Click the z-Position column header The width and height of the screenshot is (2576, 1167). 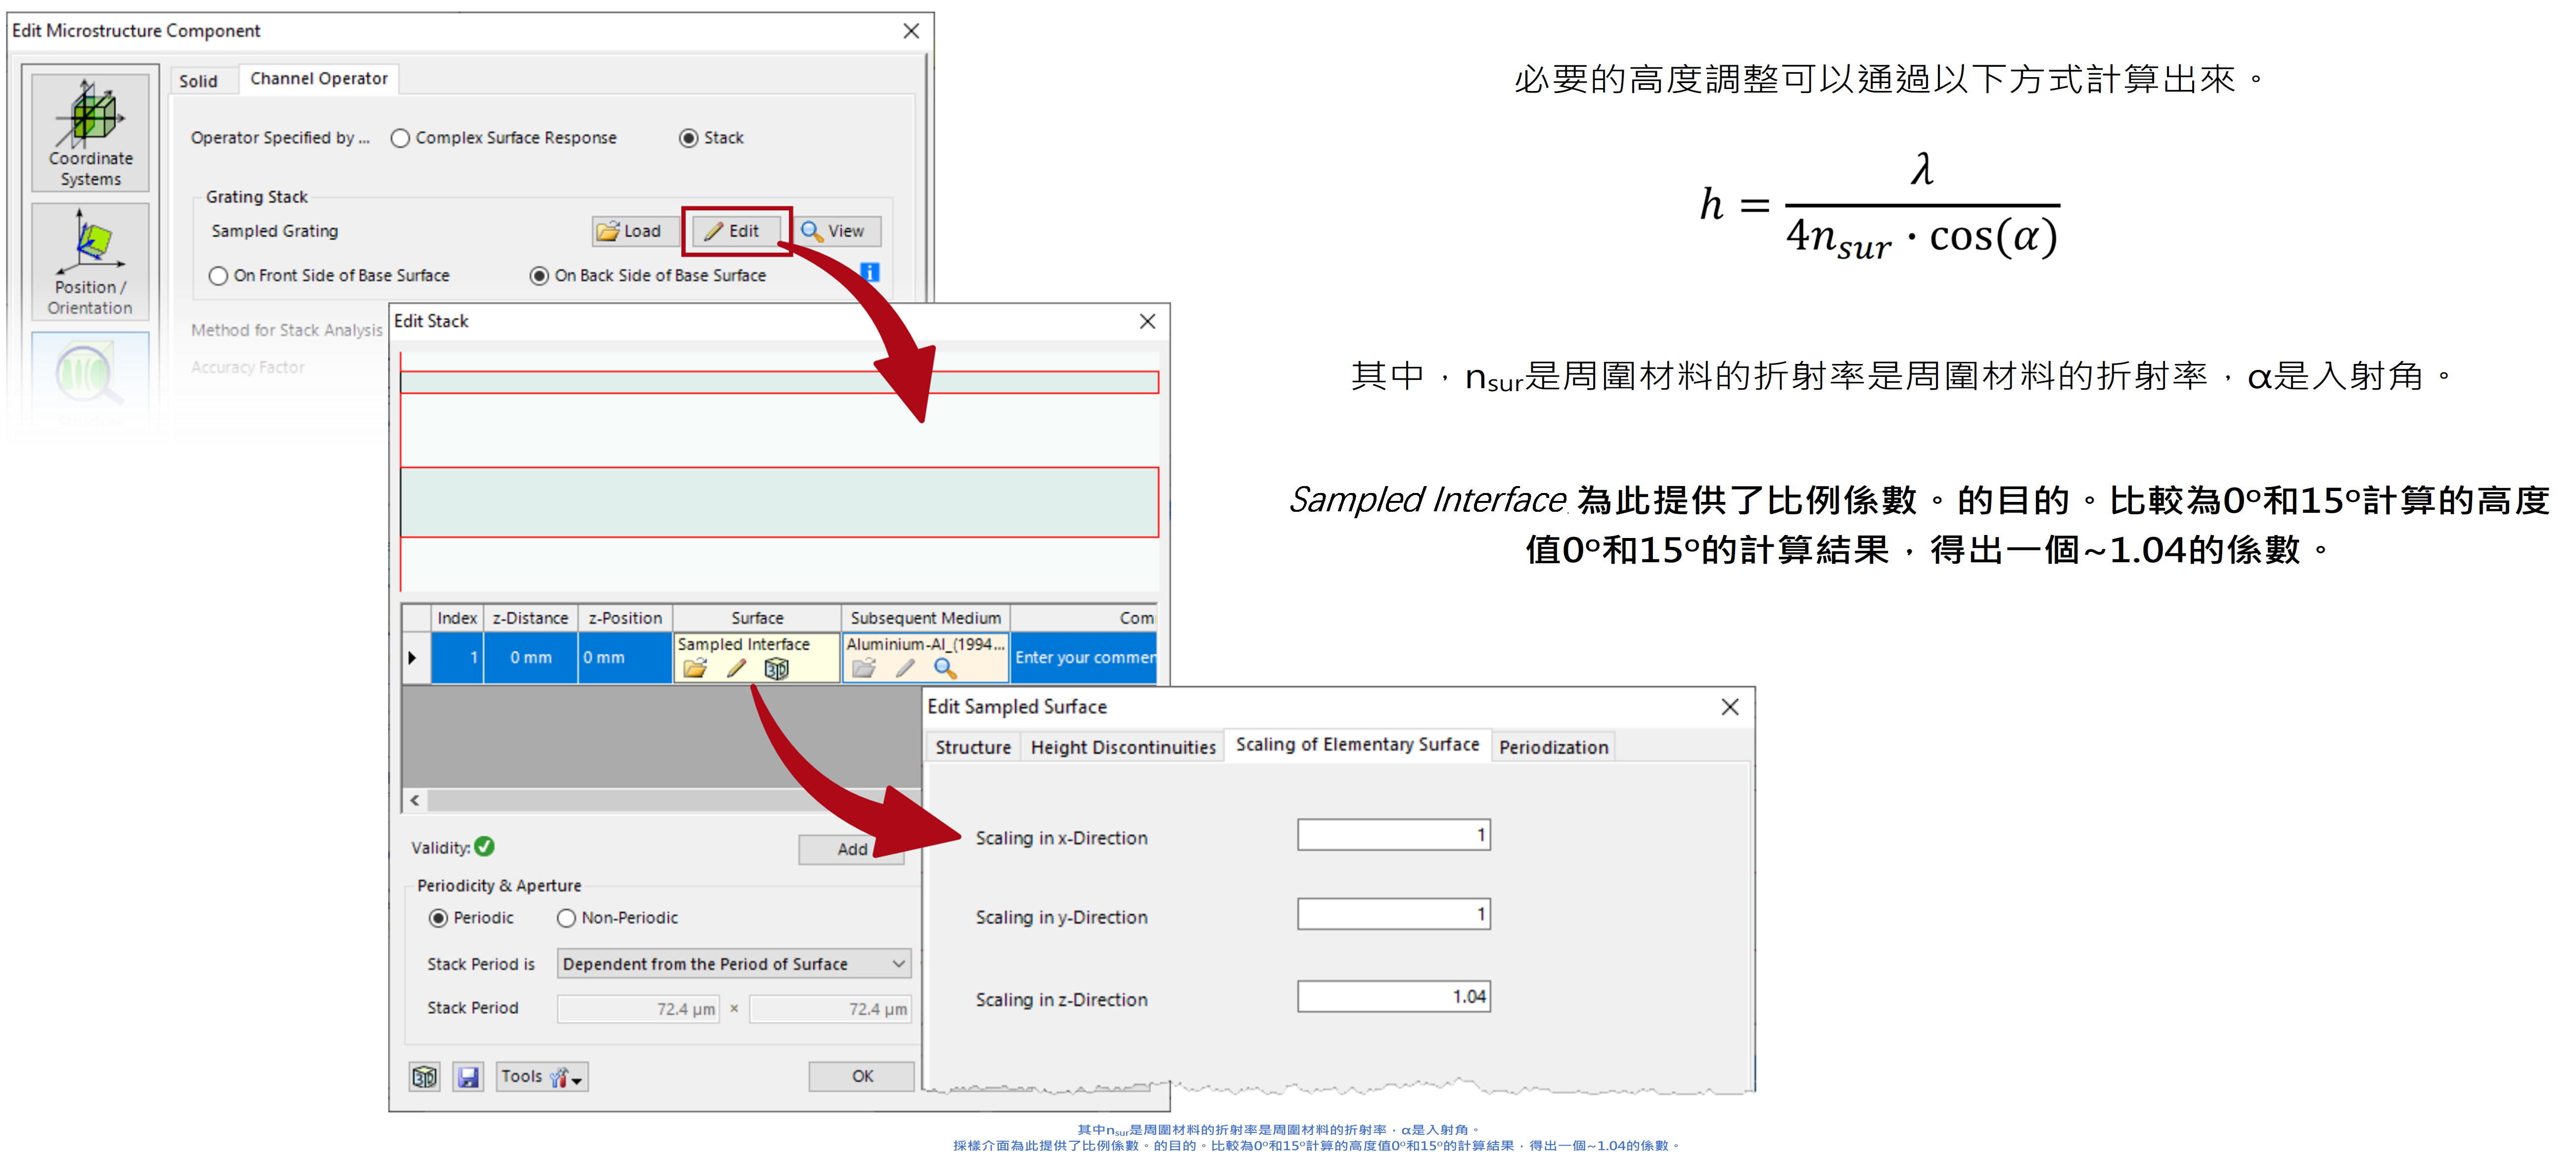(625, 618)
